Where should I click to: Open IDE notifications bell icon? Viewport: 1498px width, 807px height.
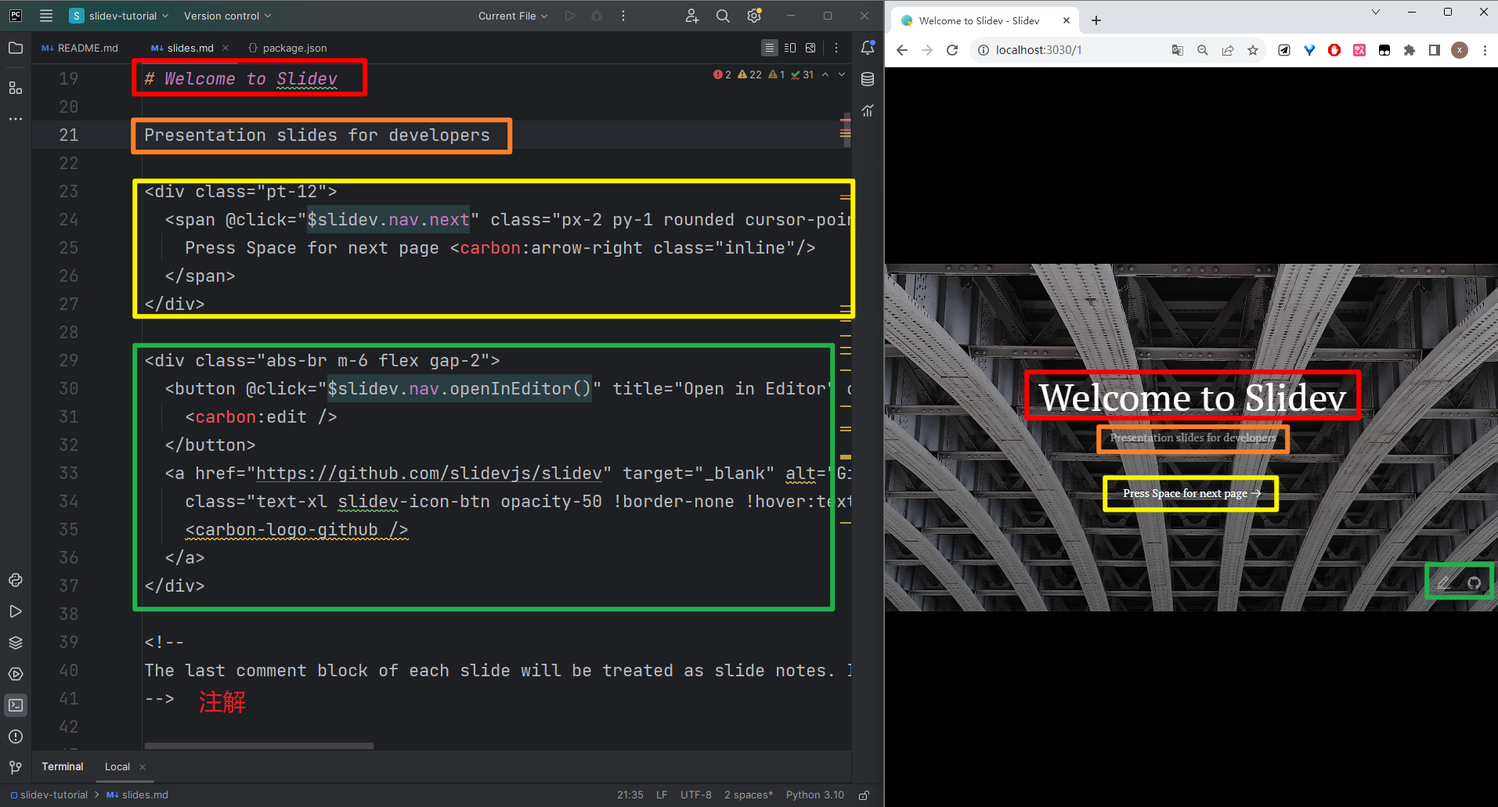pos(868,48)
